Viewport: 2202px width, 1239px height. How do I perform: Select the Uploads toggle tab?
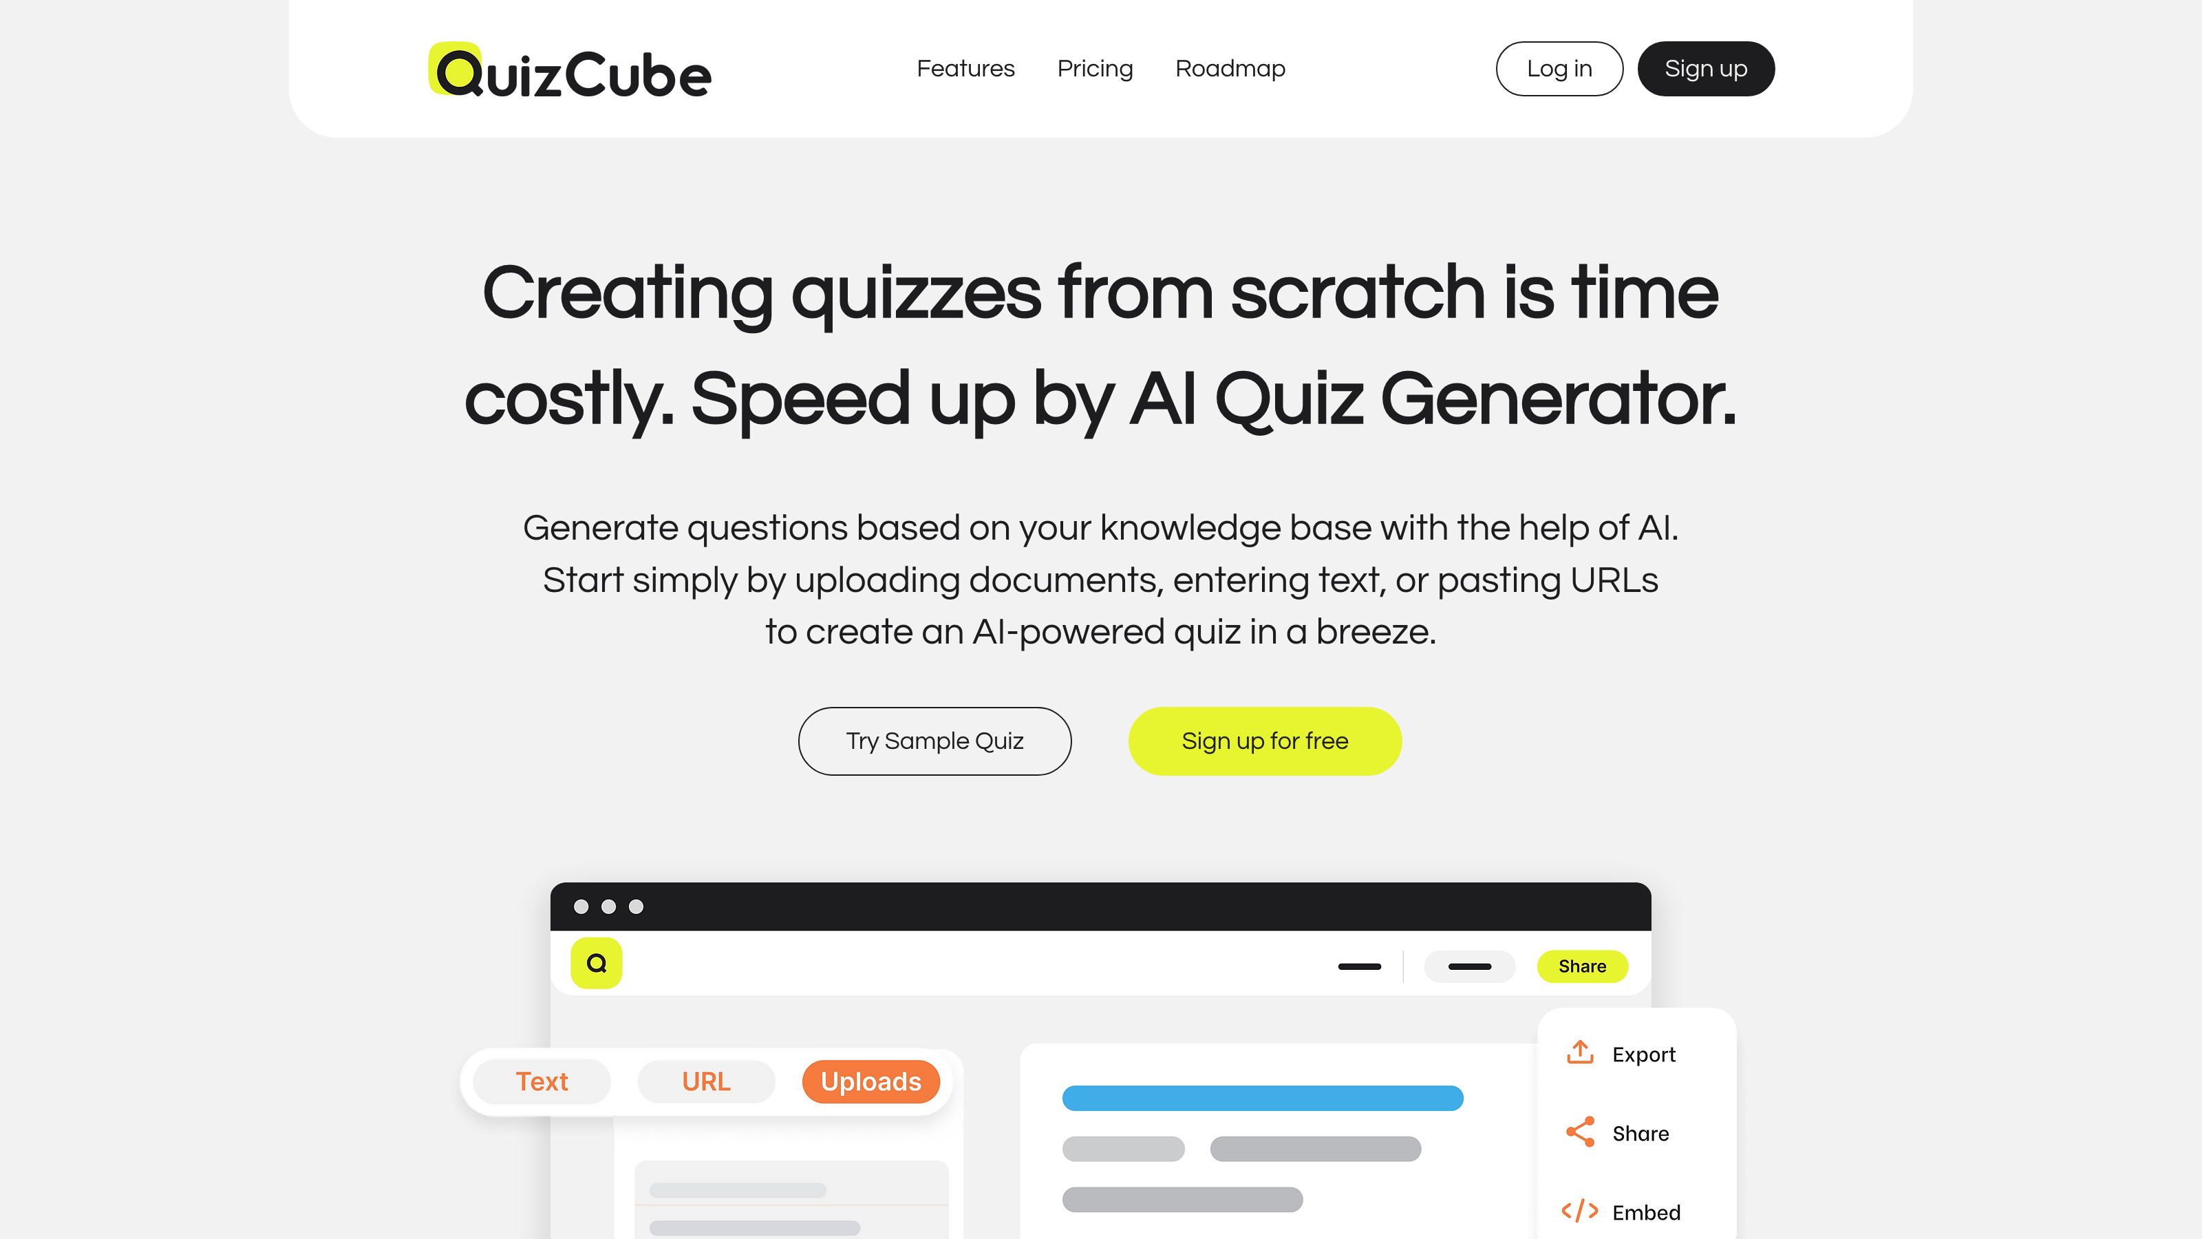point(871,1081)
